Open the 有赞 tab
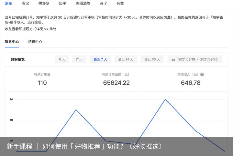This screenshot has width=233, height=156. pyautogui.click(x=120, y=3)
